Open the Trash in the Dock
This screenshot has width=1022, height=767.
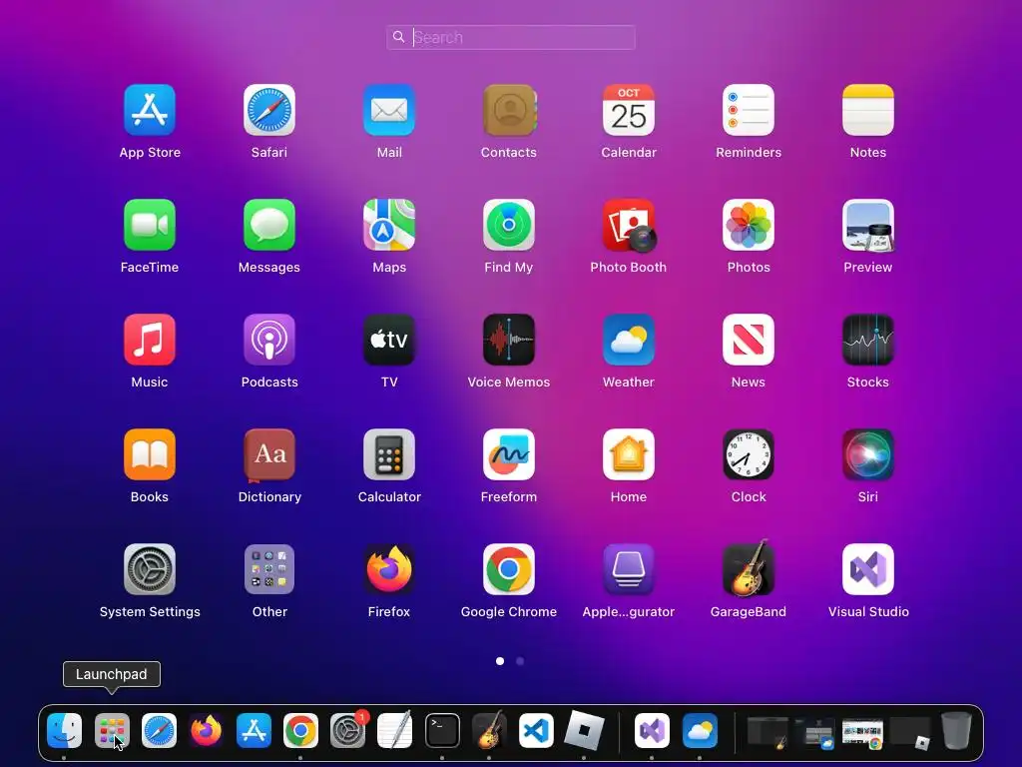[956, 730]
